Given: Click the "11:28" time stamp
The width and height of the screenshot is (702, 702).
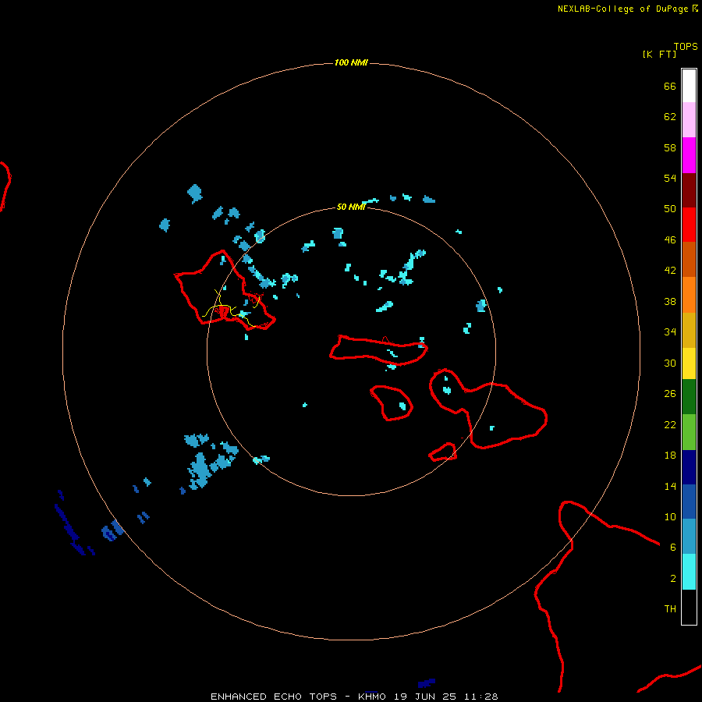Looking at the screenshot, I should pyautogui.click(x=481, y=697).
